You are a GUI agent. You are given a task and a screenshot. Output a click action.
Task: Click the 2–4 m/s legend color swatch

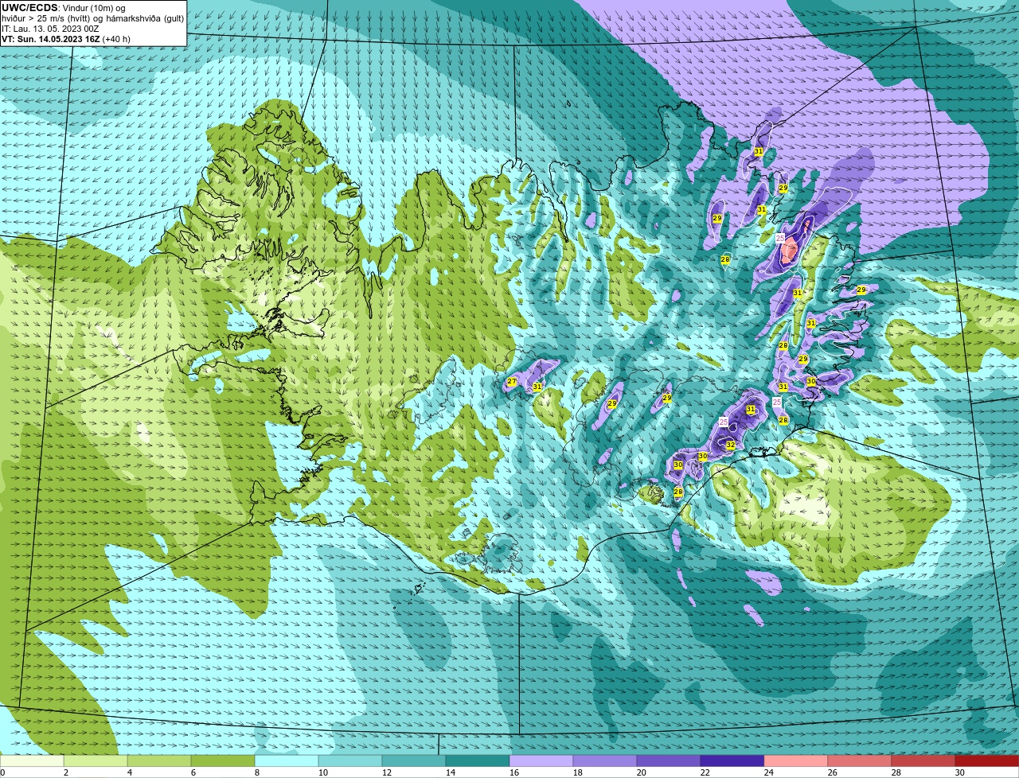coord(96,760)
